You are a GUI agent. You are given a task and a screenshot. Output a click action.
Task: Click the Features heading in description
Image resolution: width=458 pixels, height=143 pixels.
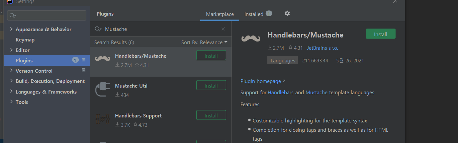coord(250,105)
